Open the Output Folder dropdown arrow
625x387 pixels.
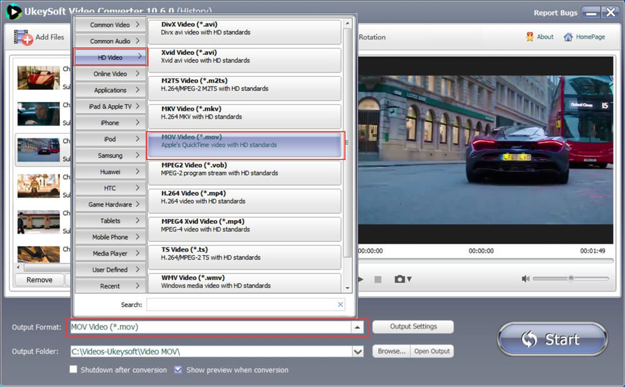click(x=358, y=351)
